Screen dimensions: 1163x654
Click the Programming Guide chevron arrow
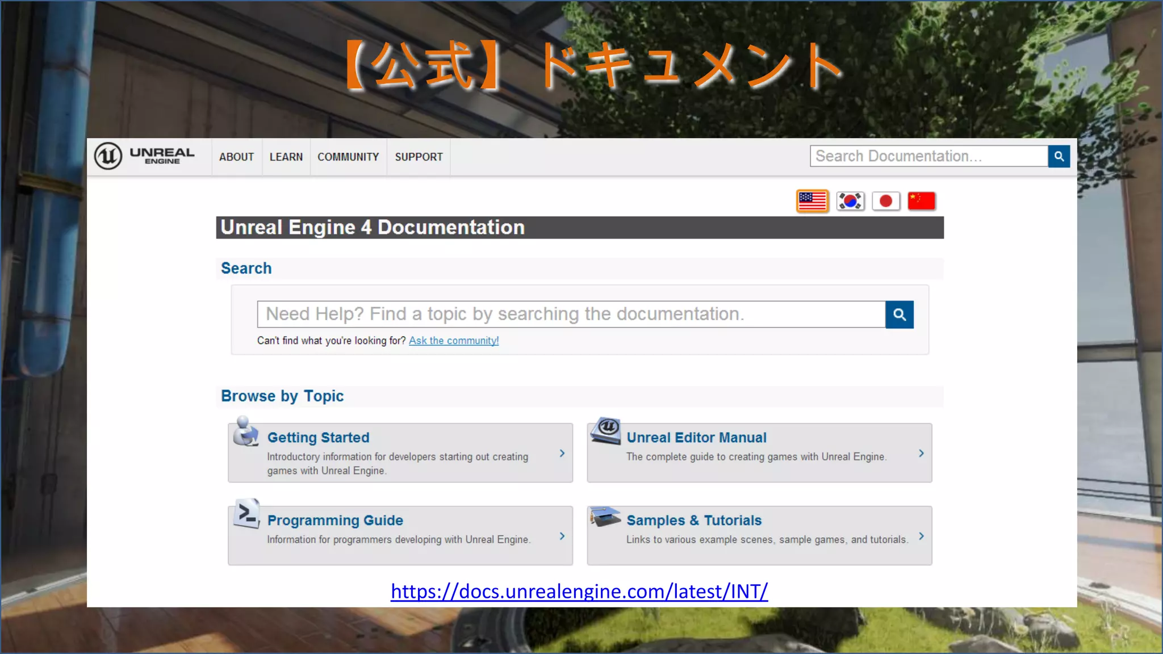point(562,536)
